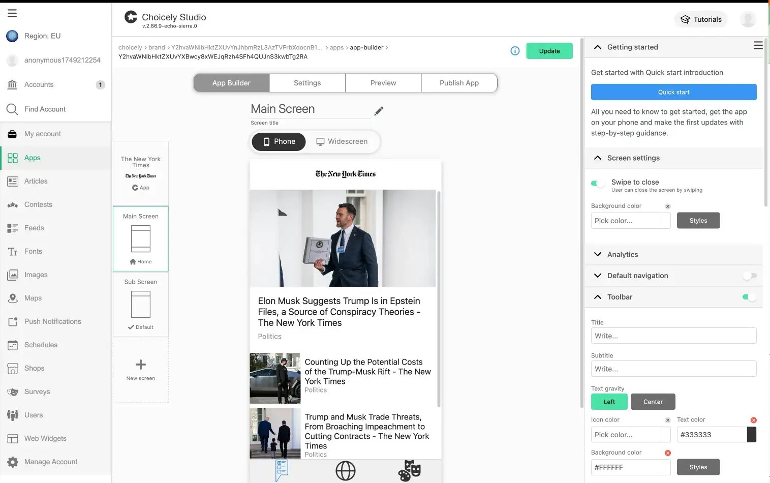Open Tutorials
Screen dimensions: 770x483
pos(701,19)
